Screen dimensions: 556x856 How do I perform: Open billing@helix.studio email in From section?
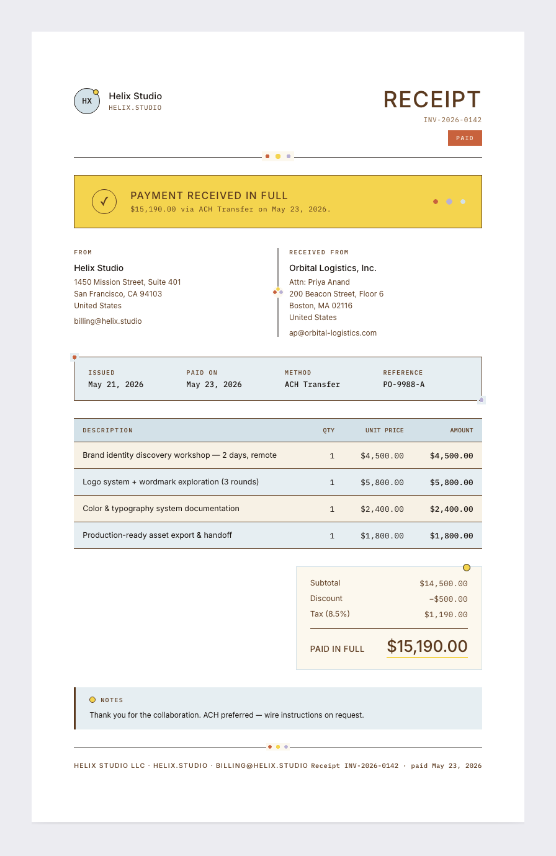pos(108,321)
